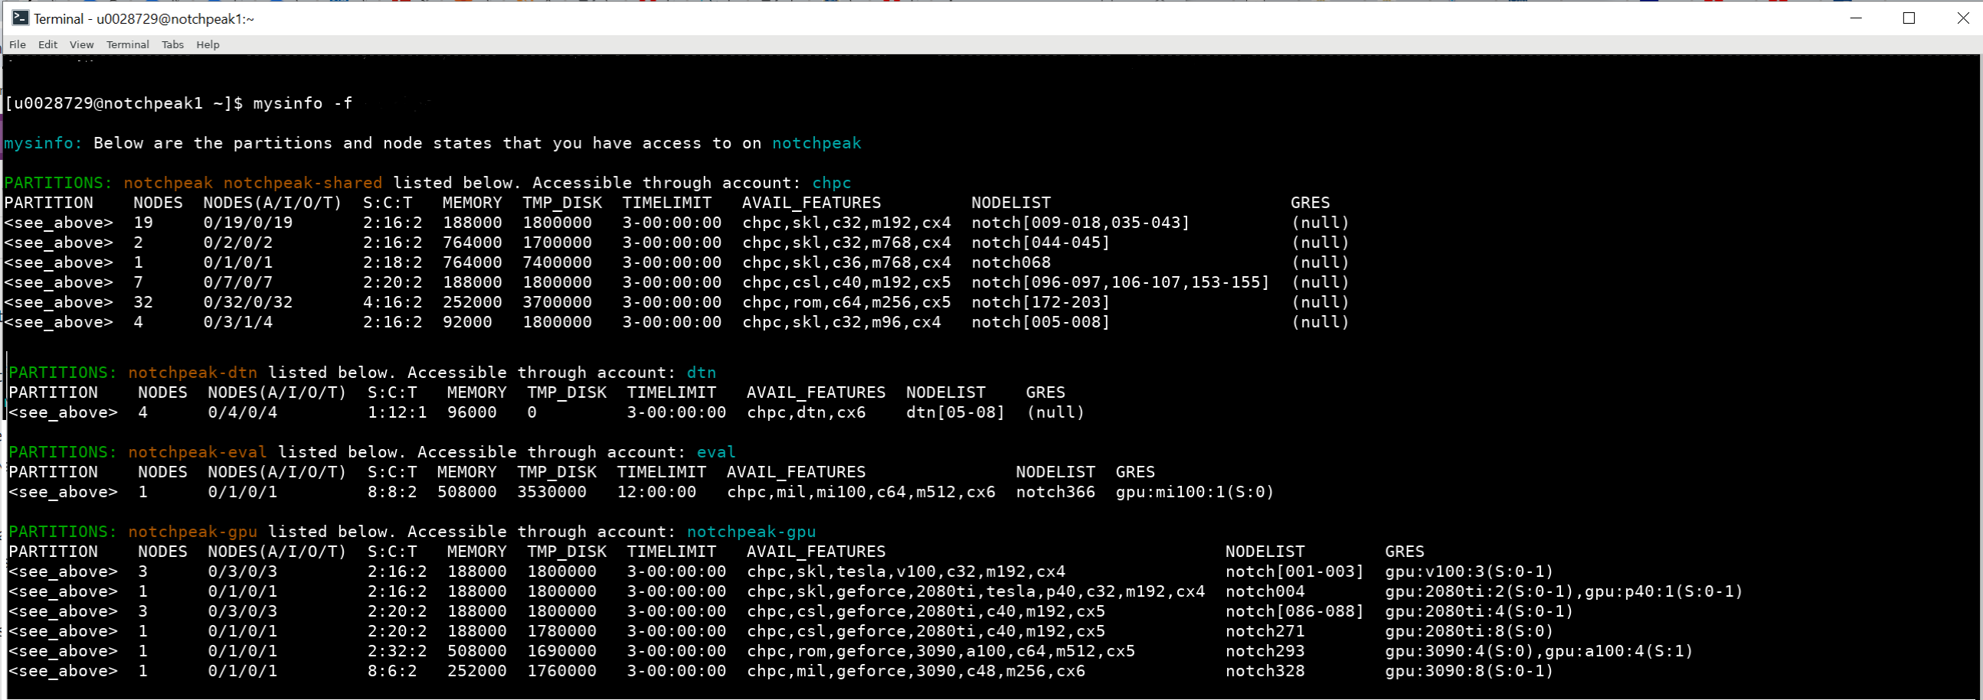
Task: Open the Tabs menu
Action: [172, 44]
